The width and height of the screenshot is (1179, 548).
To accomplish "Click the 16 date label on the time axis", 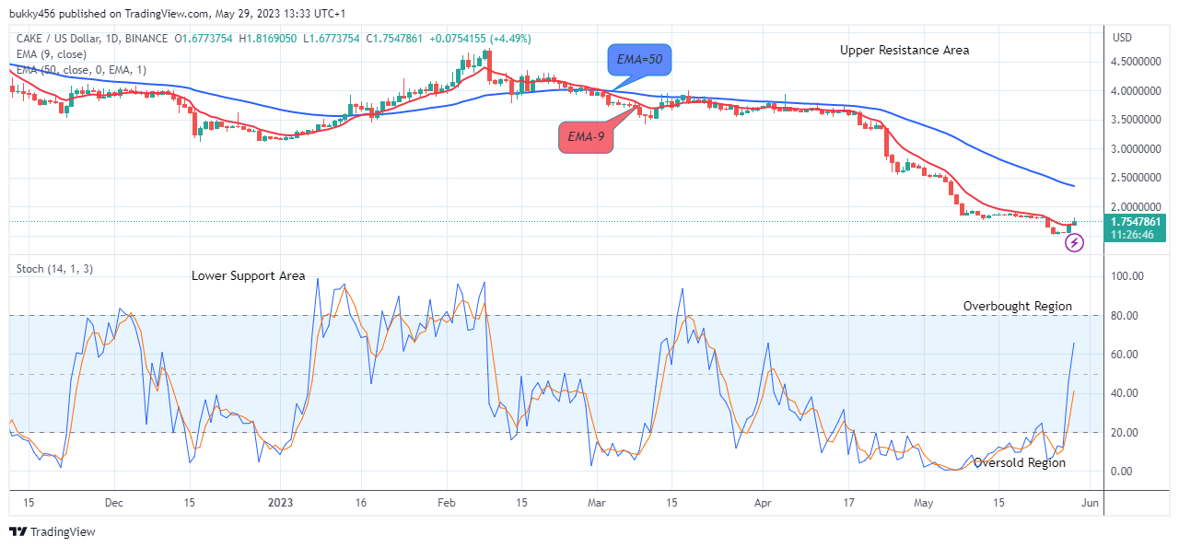I will 361,503.
